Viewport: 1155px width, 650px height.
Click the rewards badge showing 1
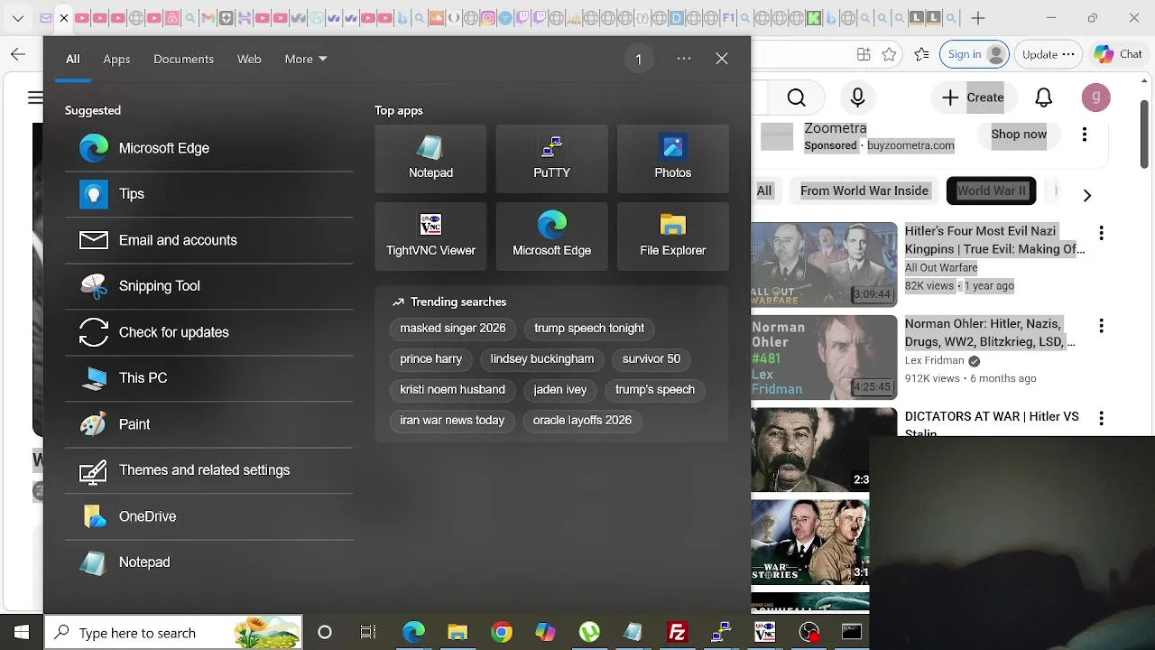click(639, 60)
